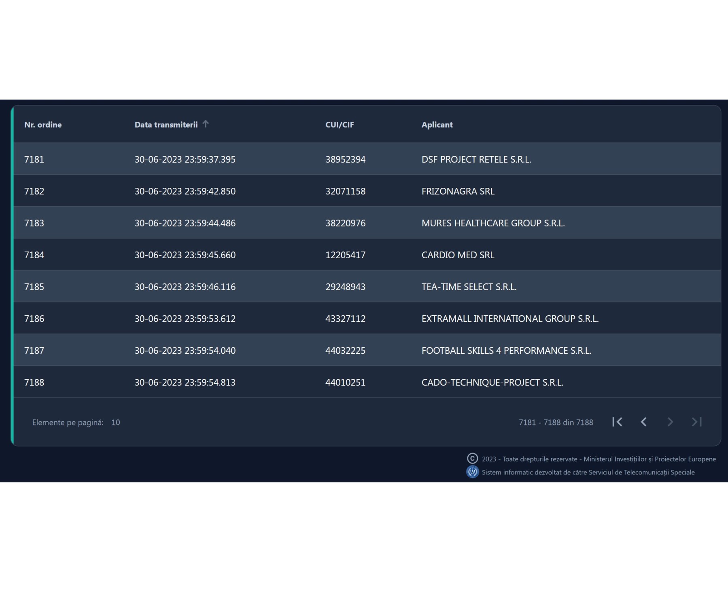This screenshot has width=728, height=610.
Task: Click timestamp 30-06-2023 23:59:42.850
Action: (185, 191)
